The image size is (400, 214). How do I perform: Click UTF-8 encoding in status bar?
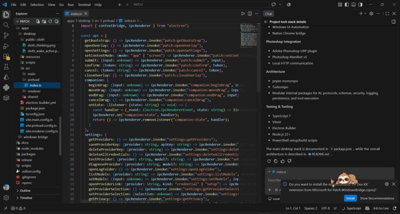coord(325,209)
